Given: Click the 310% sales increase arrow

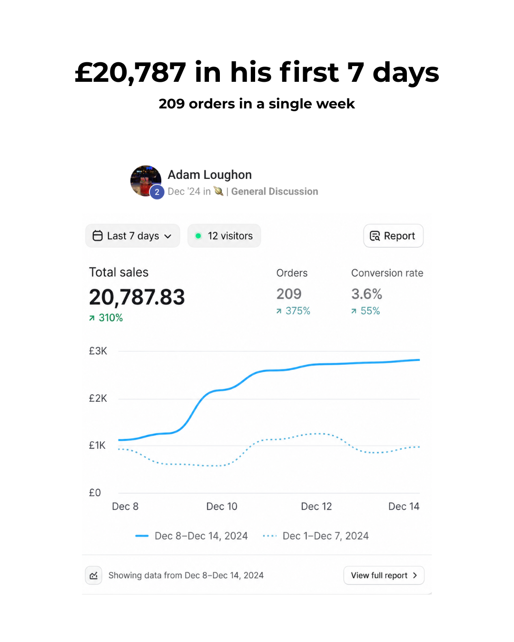Looking at the screenshot, I should tap(92, 318).
